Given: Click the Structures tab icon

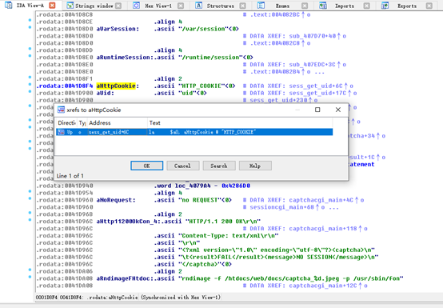Looking at the screenshot, I should tap(198, 6).
